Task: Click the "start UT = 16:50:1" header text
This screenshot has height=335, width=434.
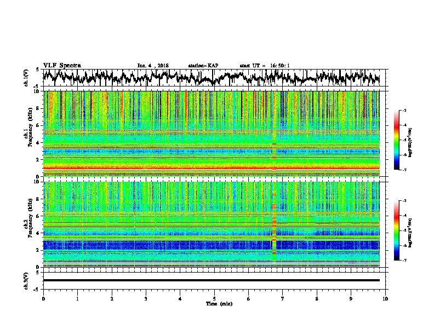Action: (x=265, y=66)
